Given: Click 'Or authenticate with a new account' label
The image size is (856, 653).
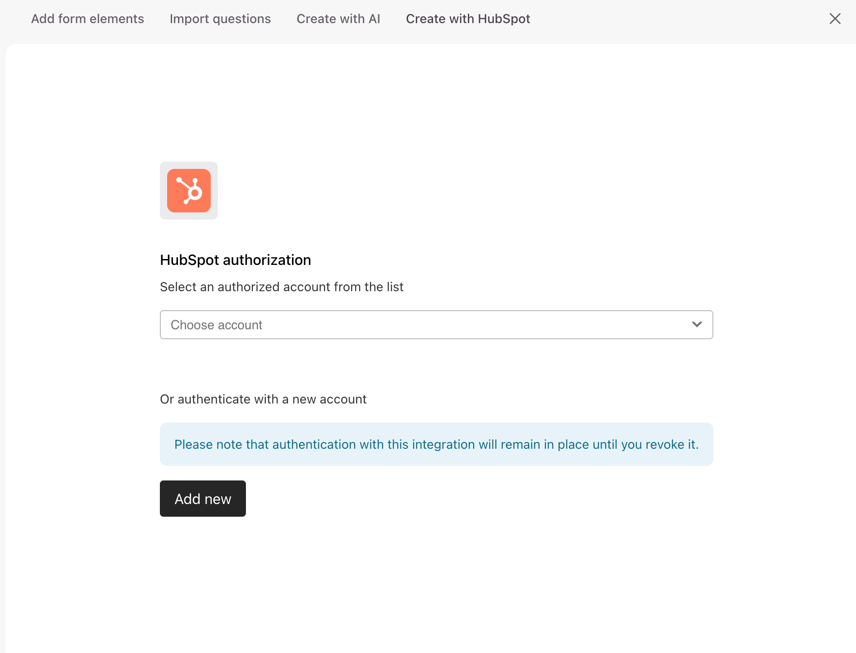Looking at the screenshot, I should (263, 399).
